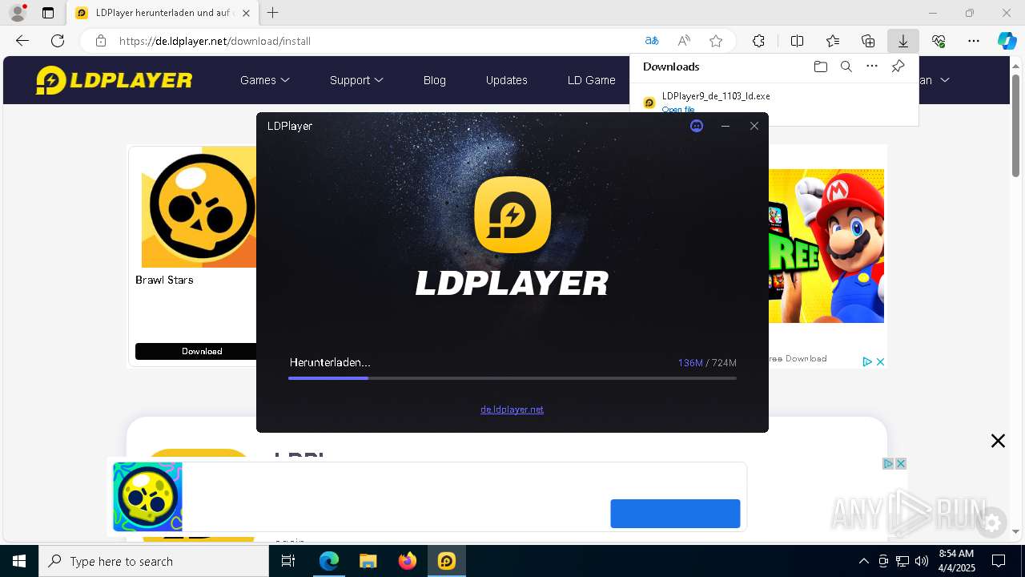The height and width of the screenshot is (577, 1025).
Task: Open Edge Settings and more menu
Action: (x=974, y=41)
